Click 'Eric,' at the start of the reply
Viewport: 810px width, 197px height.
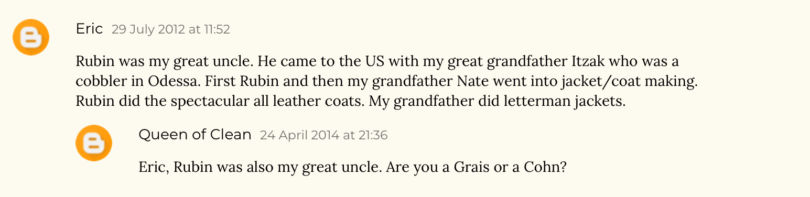click(x=154, y=168)
